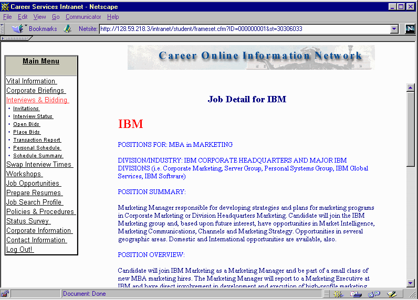Viewport: 418px width, 300px height.
Task: Minimize the Netscape window
Action: (392, 7)
